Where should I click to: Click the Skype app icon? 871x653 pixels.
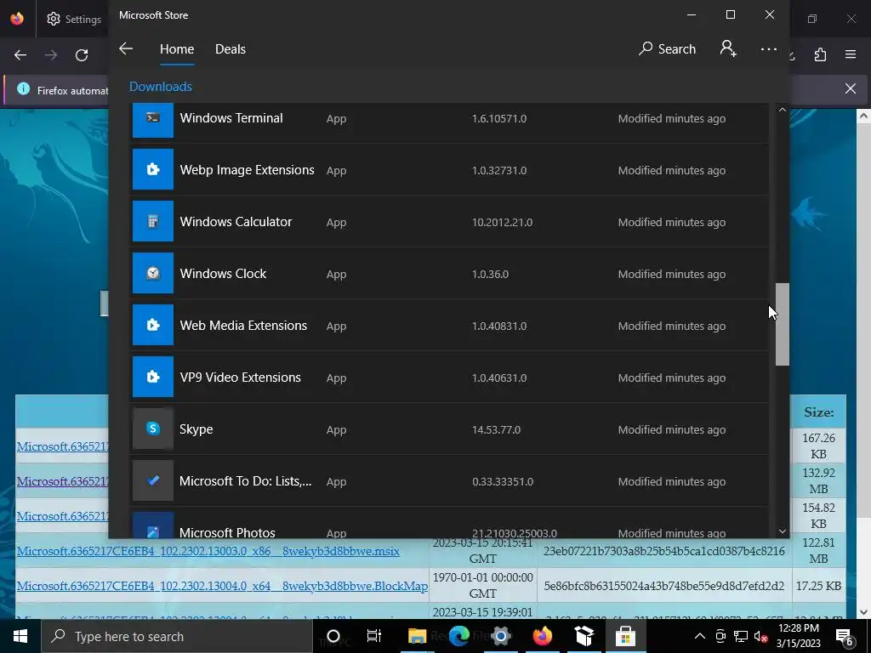[153, 429]
